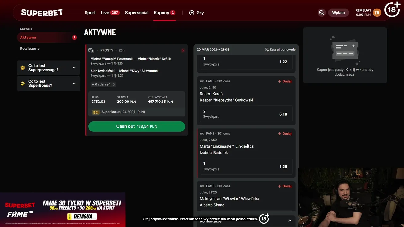Go to Supersocial
Image resolution: width=404 pixels, height=227 pixels.
pyautogui.click(x=136, y=13)
